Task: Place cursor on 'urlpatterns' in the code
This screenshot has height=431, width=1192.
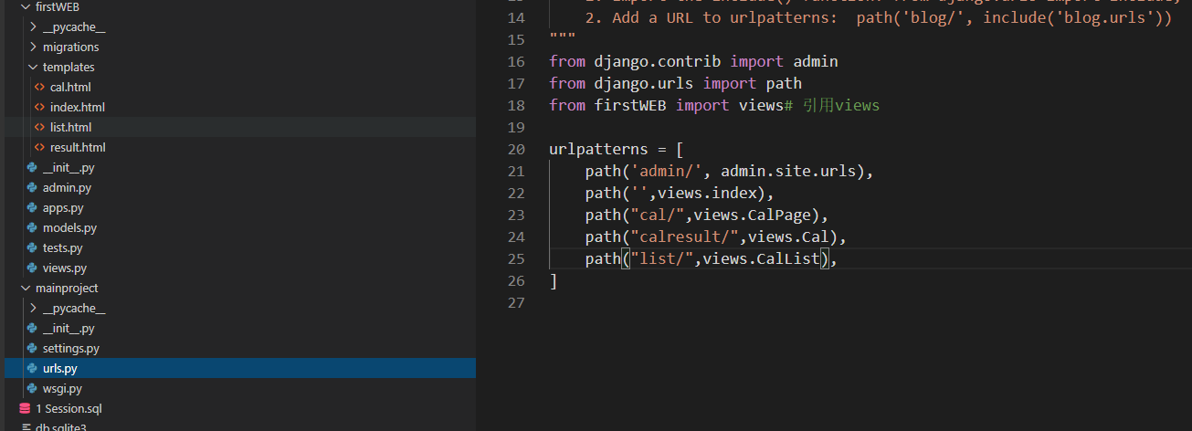Action: click(598, 149)
